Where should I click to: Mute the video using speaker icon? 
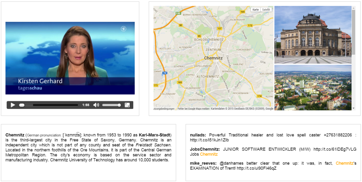coord(96,105)
